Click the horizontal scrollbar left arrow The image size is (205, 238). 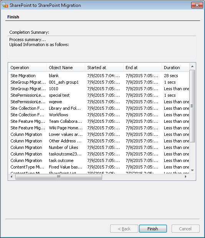(x=12, y=177)
